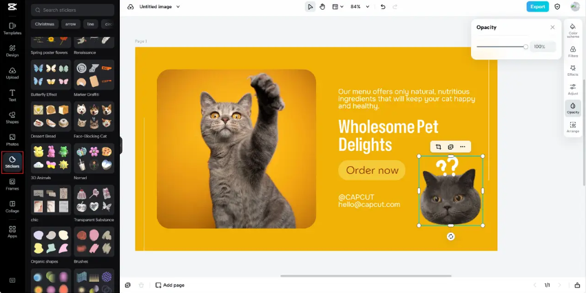The image size is (586, 293).
Task: Select the Text tool in sidebar
Action: point(12,95)
